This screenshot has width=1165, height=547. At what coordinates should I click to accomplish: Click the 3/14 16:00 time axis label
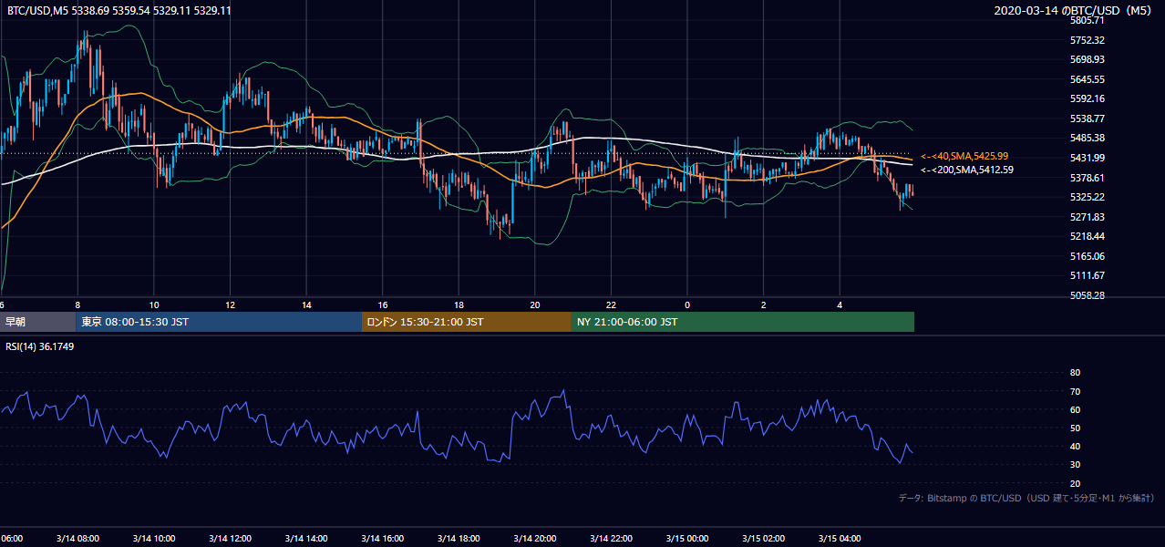(383, 538)
